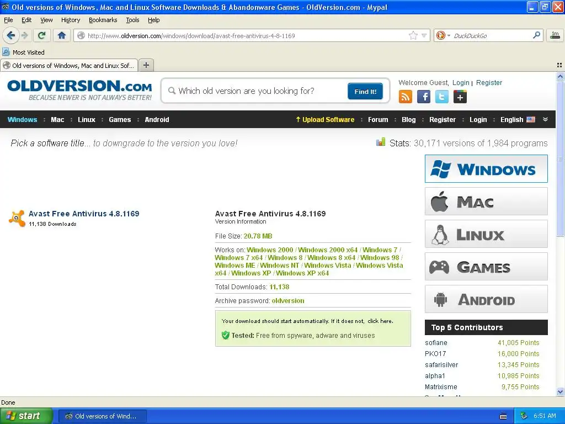Click the Login link next to Welcome Guest
Viewport: 565px width, 424px height.
click(461, 83)
